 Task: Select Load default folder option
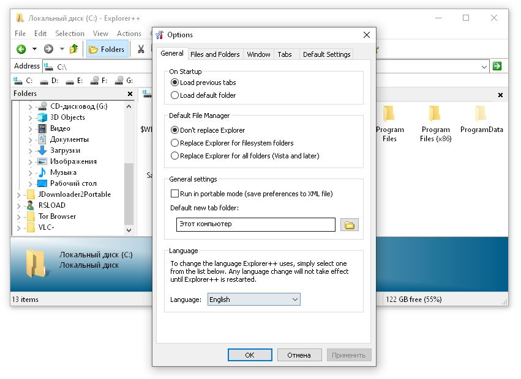tap(203, 95)
